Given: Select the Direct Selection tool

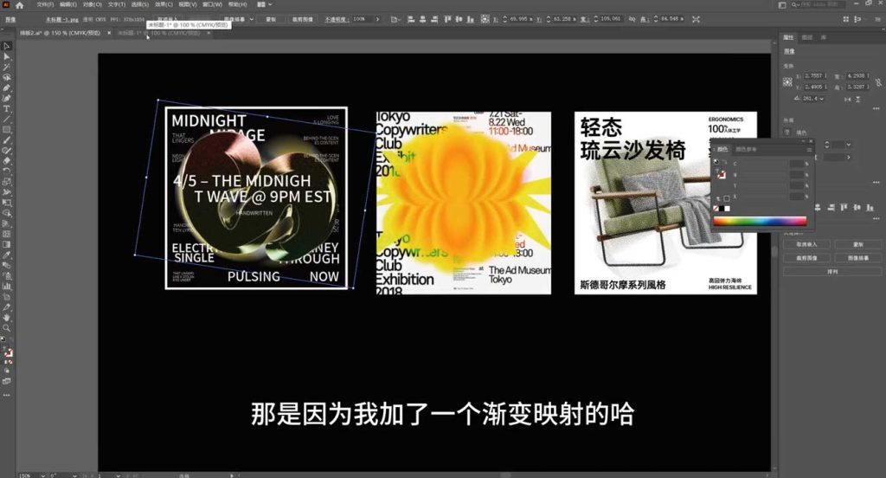Looking at the screenshot, I should [7, 56].
